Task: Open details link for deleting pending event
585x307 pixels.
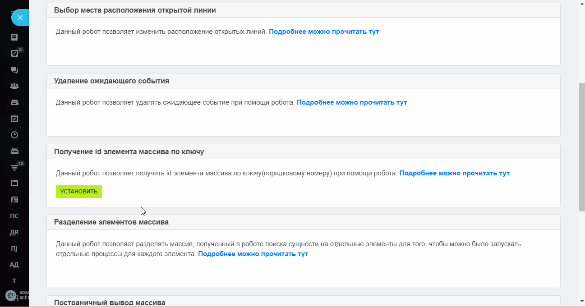Action: 352,102
